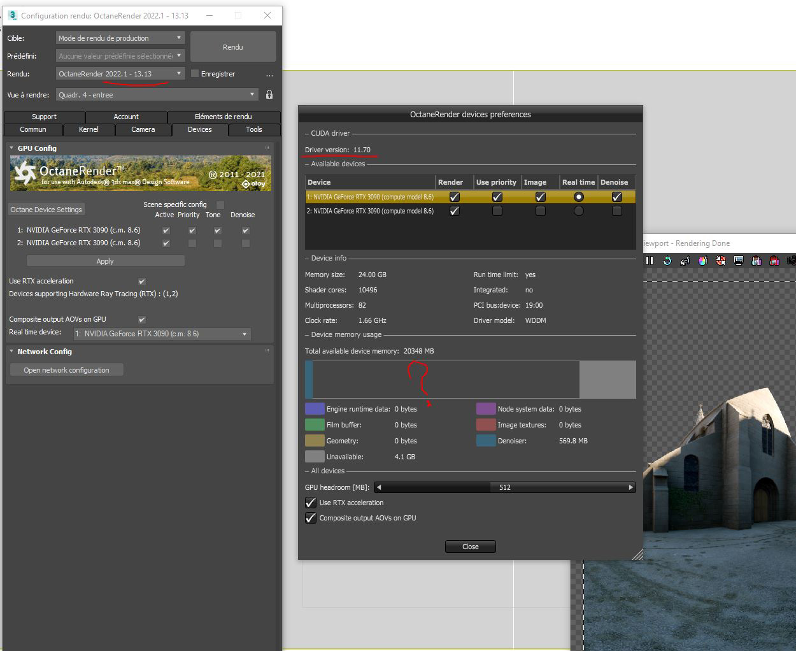The image size is (796, 651).
Task: Decrease GPU headroom with left arrow
Action: click(x=379, y=487)
